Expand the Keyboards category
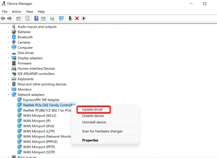The image size is (217, 158). (8, 79)
